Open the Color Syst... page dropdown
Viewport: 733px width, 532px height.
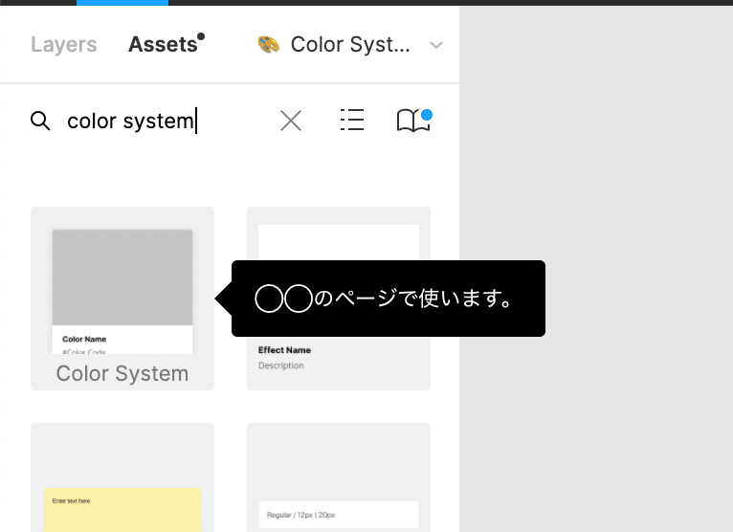(350, 44)
